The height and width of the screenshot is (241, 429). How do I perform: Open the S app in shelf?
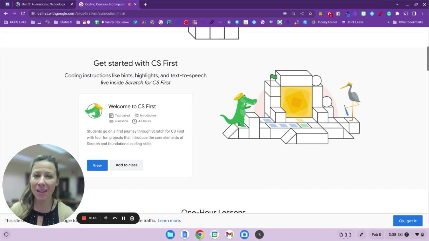pyautogui.click(x=259, y=234)
